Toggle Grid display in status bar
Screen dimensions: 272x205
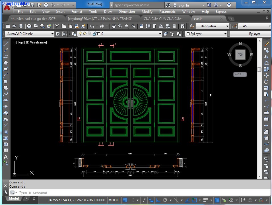click(125, 200)
